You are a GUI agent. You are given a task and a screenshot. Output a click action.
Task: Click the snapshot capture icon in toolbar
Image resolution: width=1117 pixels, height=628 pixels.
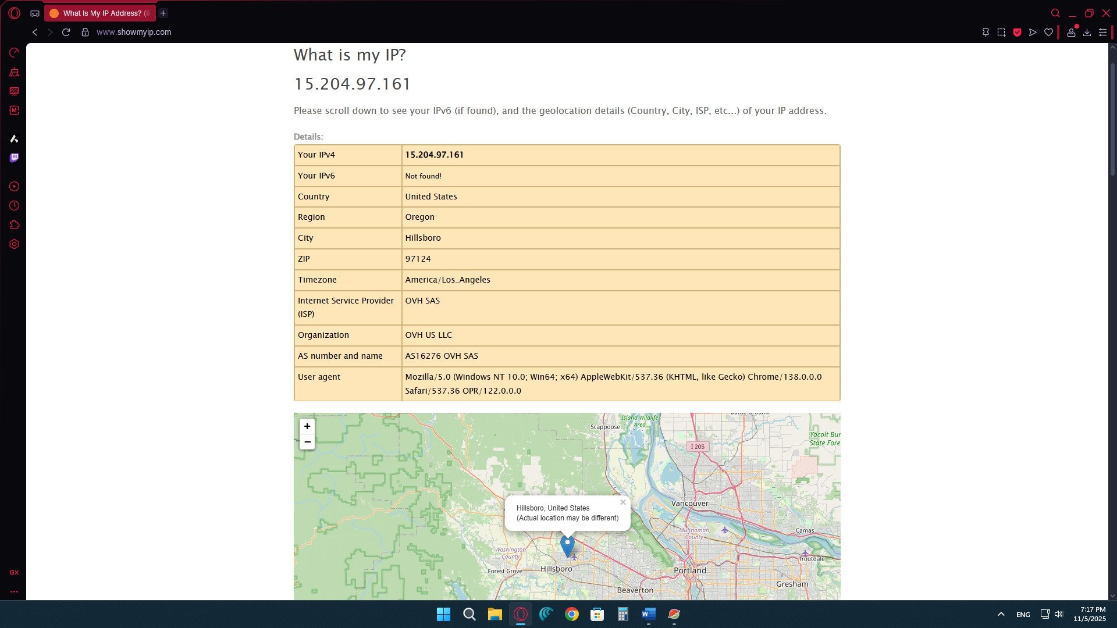1001,33
